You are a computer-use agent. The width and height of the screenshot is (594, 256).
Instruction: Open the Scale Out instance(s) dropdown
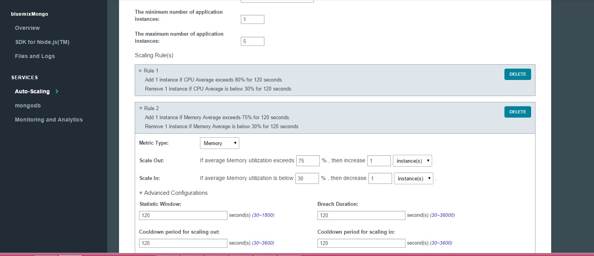tap(412, 161)
